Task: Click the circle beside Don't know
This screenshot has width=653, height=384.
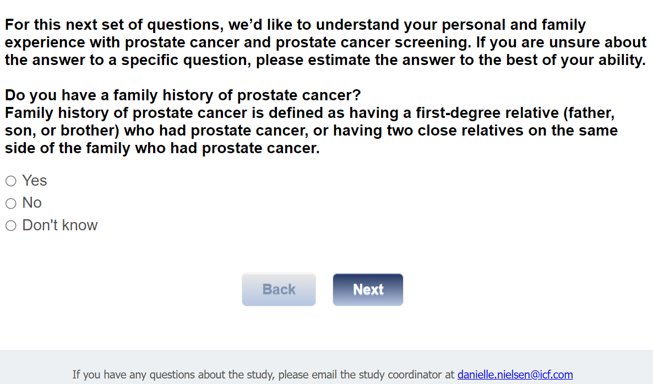Action: point(11,225)
